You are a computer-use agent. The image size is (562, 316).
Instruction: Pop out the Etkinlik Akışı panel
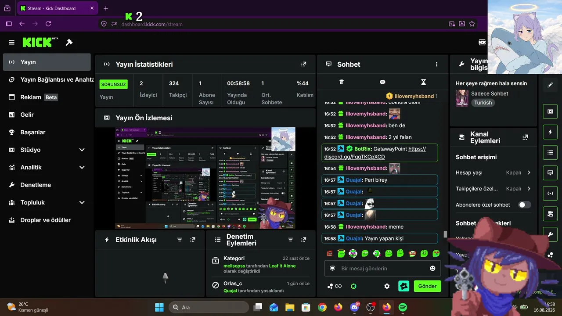click(x=193, y=240)
